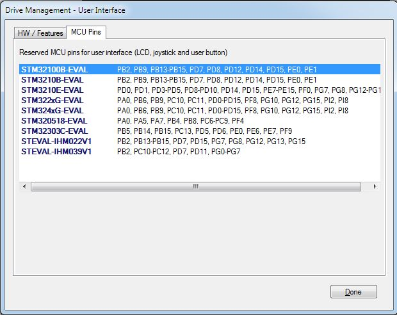397x315 pixels.
Task: Select the STM32100B-EVAL row
Action: (200, 69)
